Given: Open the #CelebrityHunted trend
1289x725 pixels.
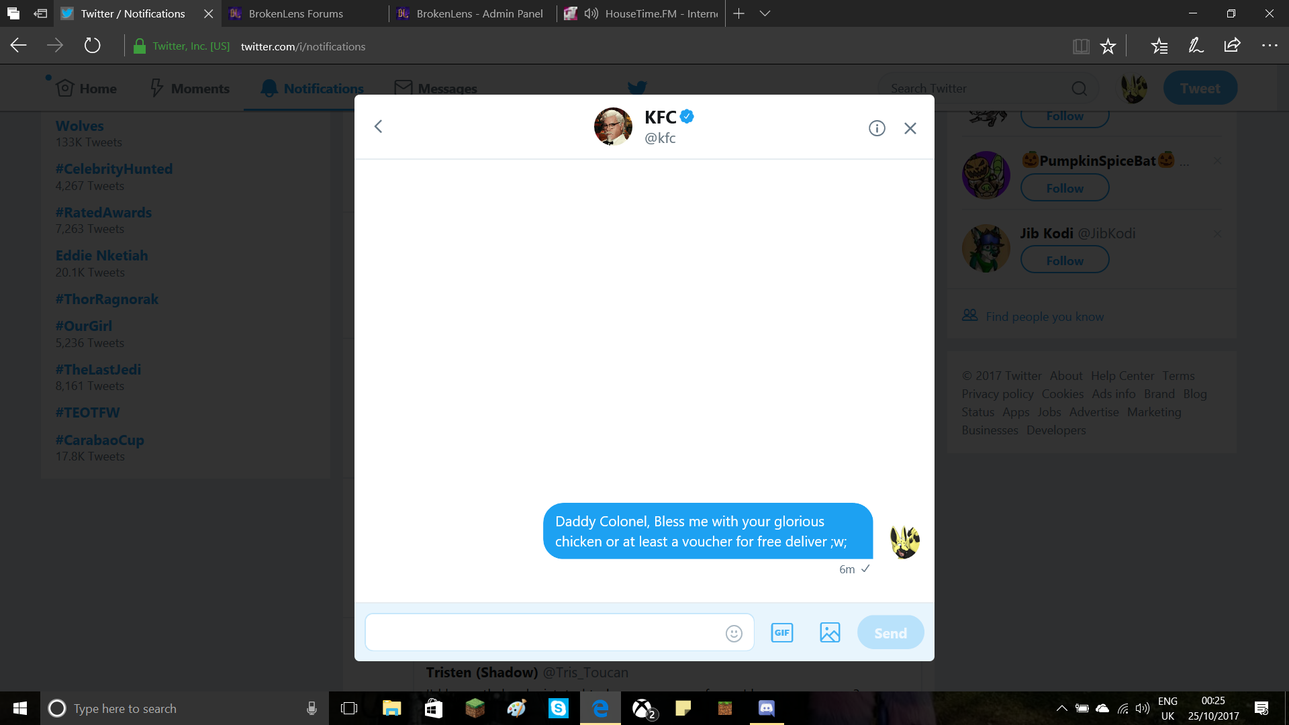Looking at the screenshot, I should tap(114, 169).
